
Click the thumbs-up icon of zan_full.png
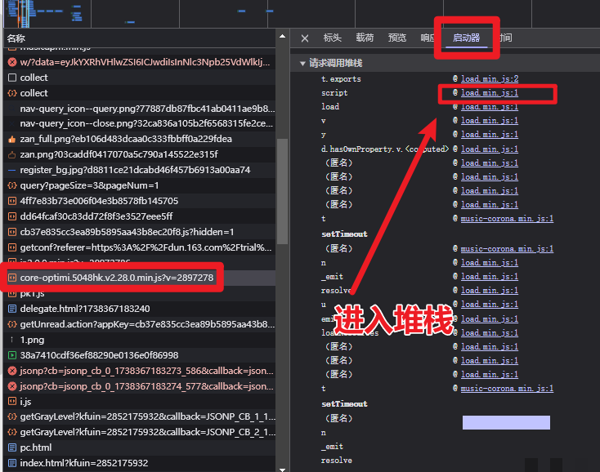click(x=12, y=140)
